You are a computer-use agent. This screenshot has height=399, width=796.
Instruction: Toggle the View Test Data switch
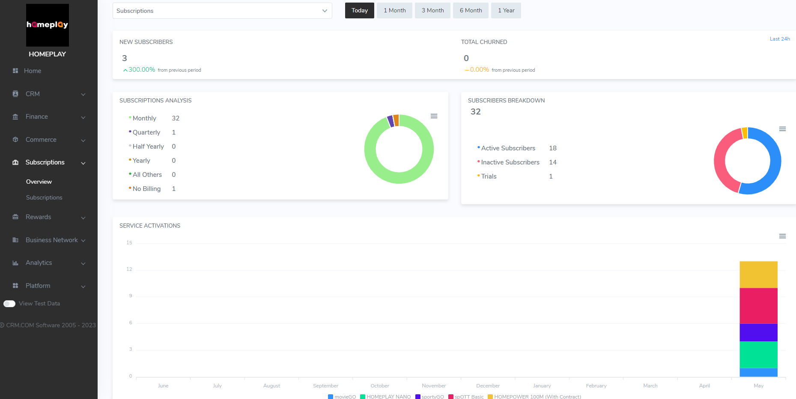tap(9, 304)
